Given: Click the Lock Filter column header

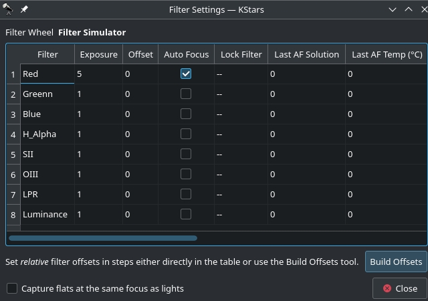Looking at the screenshot, I should click(241, 54).
